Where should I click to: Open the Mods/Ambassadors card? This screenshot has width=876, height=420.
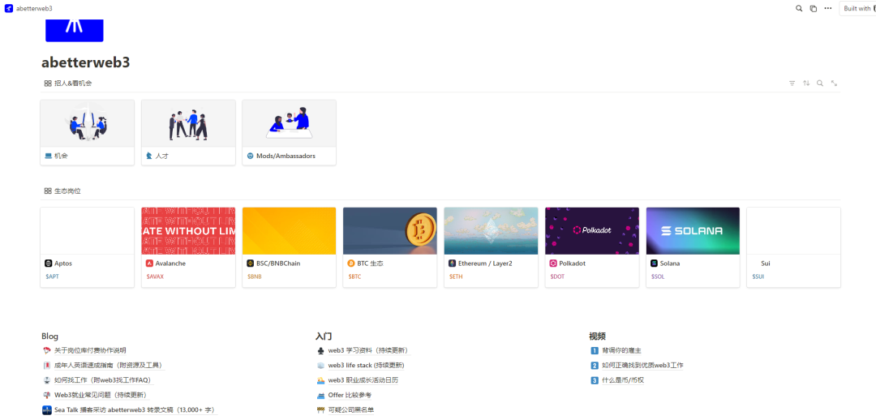coord(289,132)
